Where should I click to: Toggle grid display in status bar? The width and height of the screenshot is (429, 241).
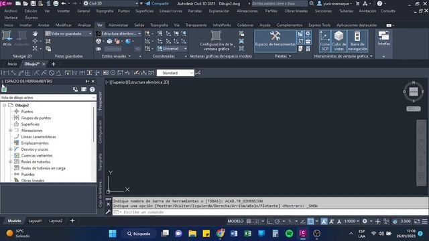249,221
